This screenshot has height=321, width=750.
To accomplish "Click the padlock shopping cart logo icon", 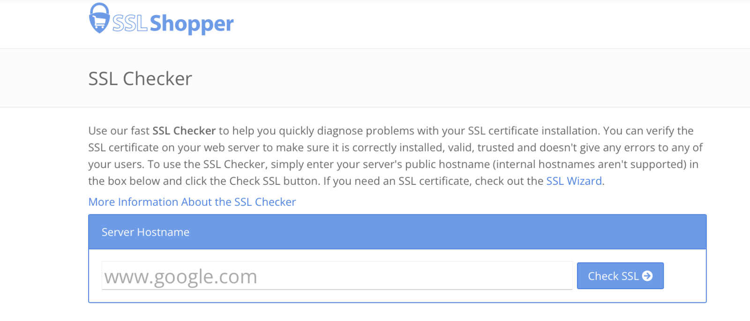I will tap(99, 19).
